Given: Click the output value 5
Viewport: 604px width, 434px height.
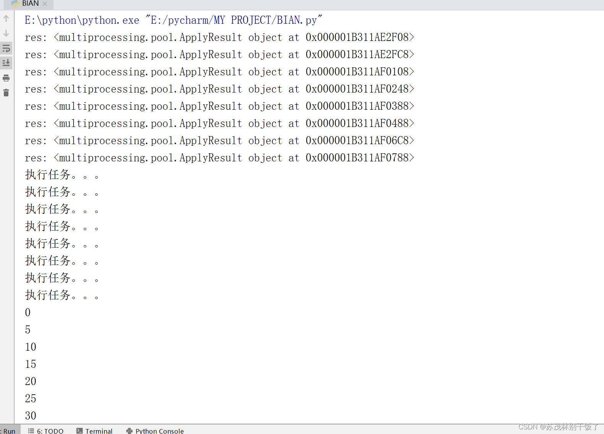Looking at the screenshot, I should (x=28, y=330).
